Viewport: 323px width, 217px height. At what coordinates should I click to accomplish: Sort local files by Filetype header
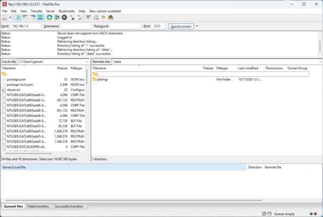click(77, 68)
